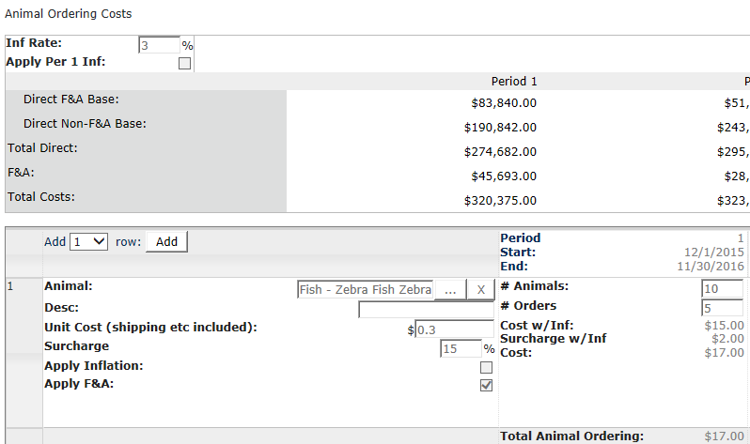Click the # Animals quantity field
Screen dimensions: 750x444
coord(722,288)
